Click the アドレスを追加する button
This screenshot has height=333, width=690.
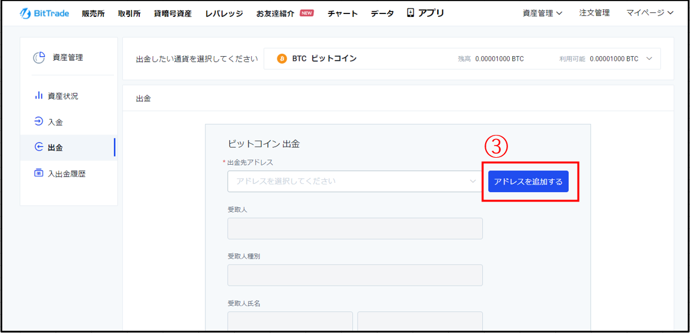(528, 182)
